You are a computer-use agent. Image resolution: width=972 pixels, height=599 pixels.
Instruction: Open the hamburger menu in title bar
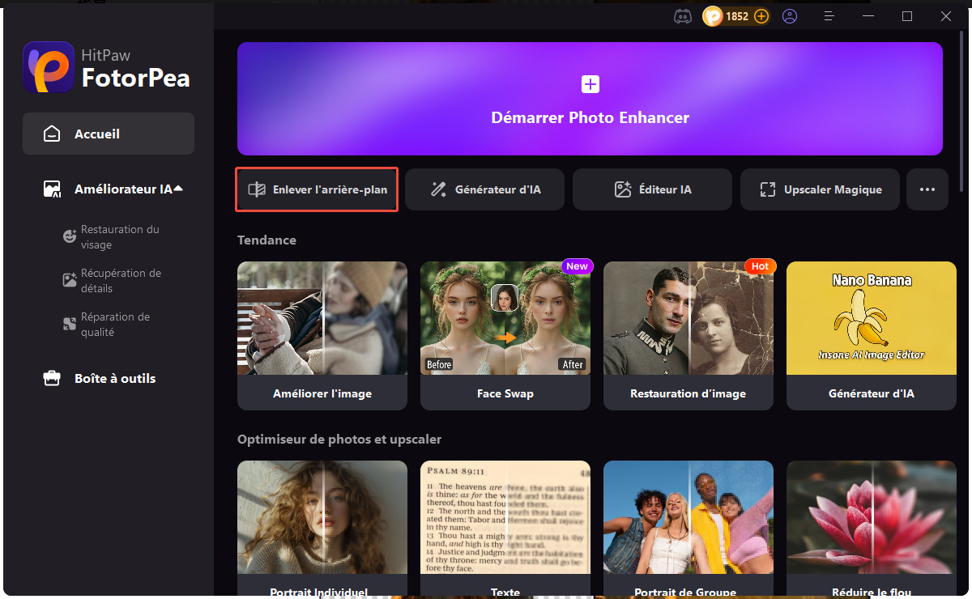(829, 16)
